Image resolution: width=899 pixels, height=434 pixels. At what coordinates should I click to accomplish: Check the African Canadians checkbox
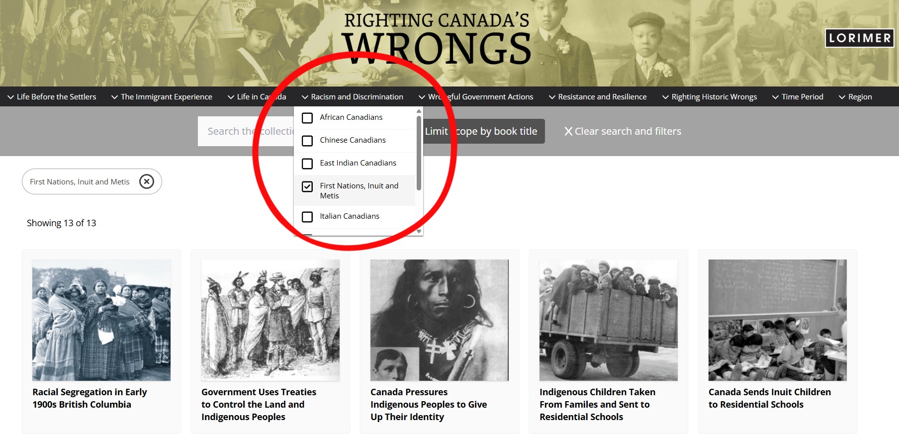coord(307,118)
